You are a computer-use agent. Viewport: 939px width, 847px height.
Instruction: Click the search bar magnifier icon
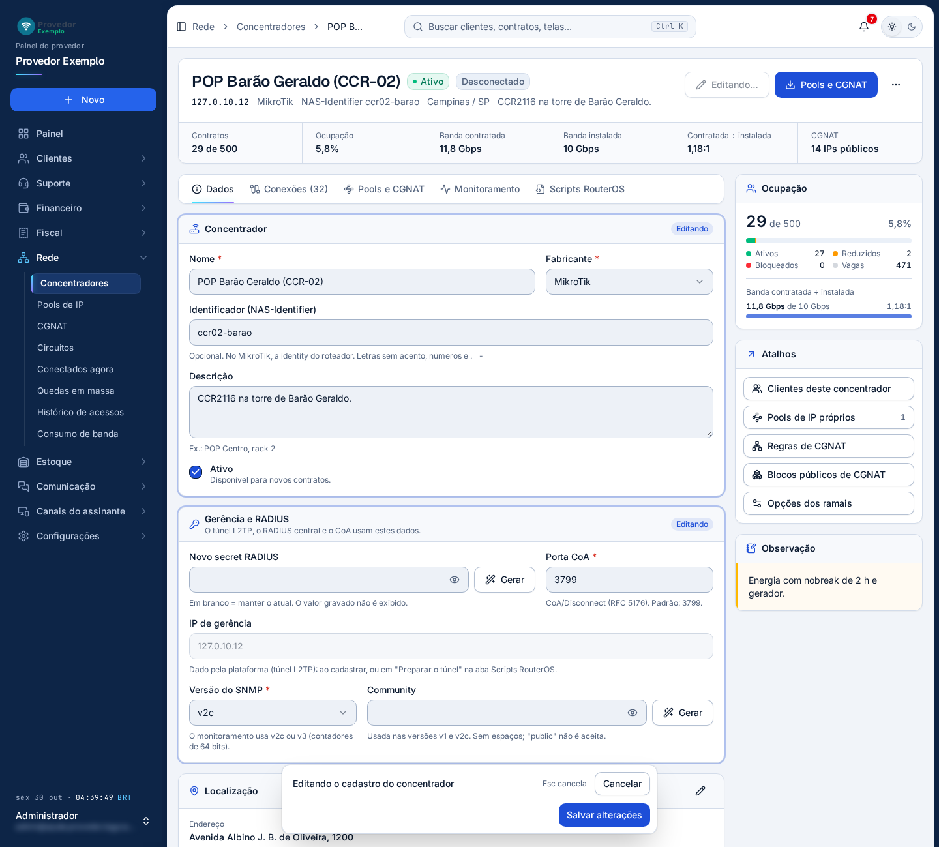[x=418, y=27]
